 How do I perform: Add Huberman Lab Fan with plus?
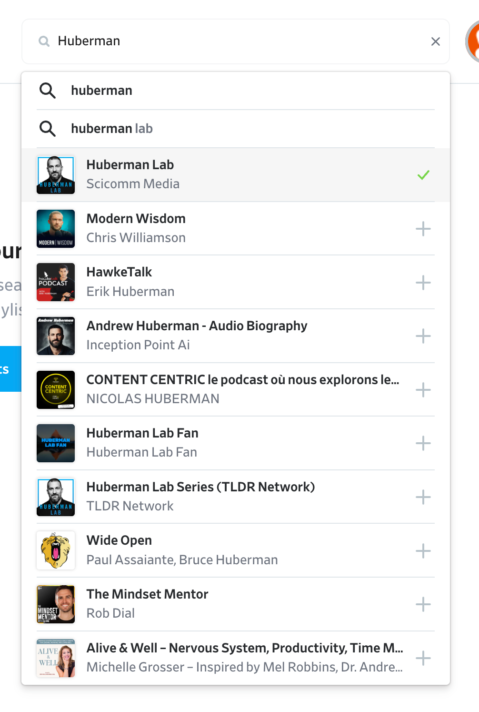tap(423, 444)
